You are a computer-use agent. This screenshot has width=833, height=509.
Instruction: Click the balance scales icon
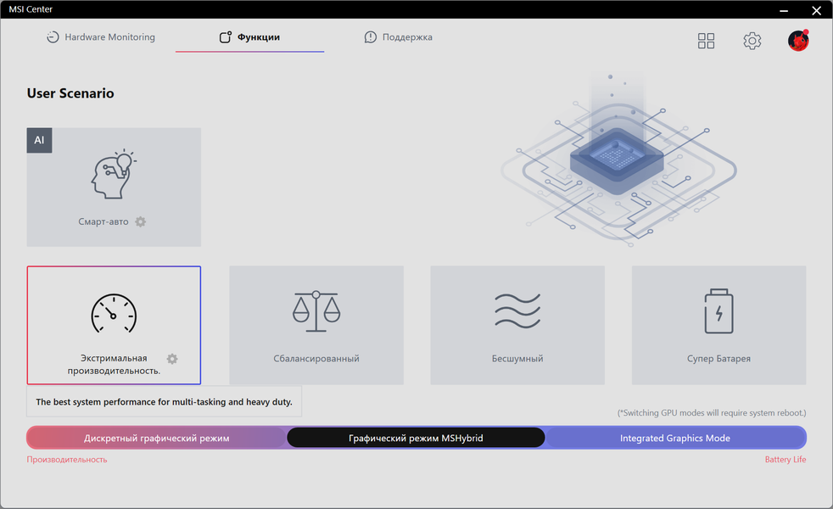[x=316, y=311]
